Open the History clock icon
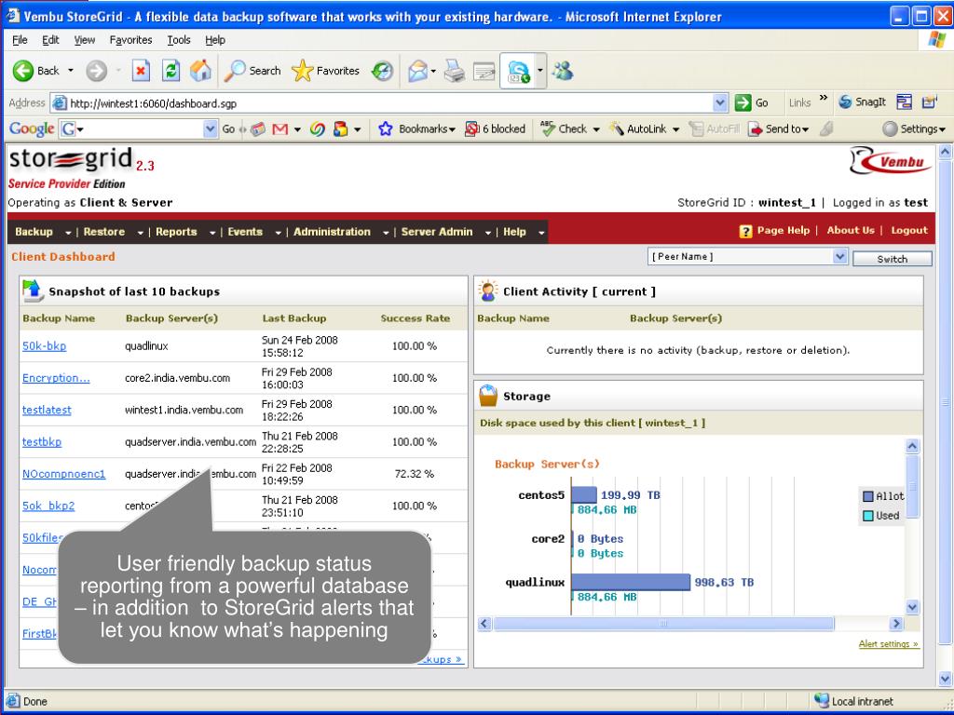 [382, 71]
